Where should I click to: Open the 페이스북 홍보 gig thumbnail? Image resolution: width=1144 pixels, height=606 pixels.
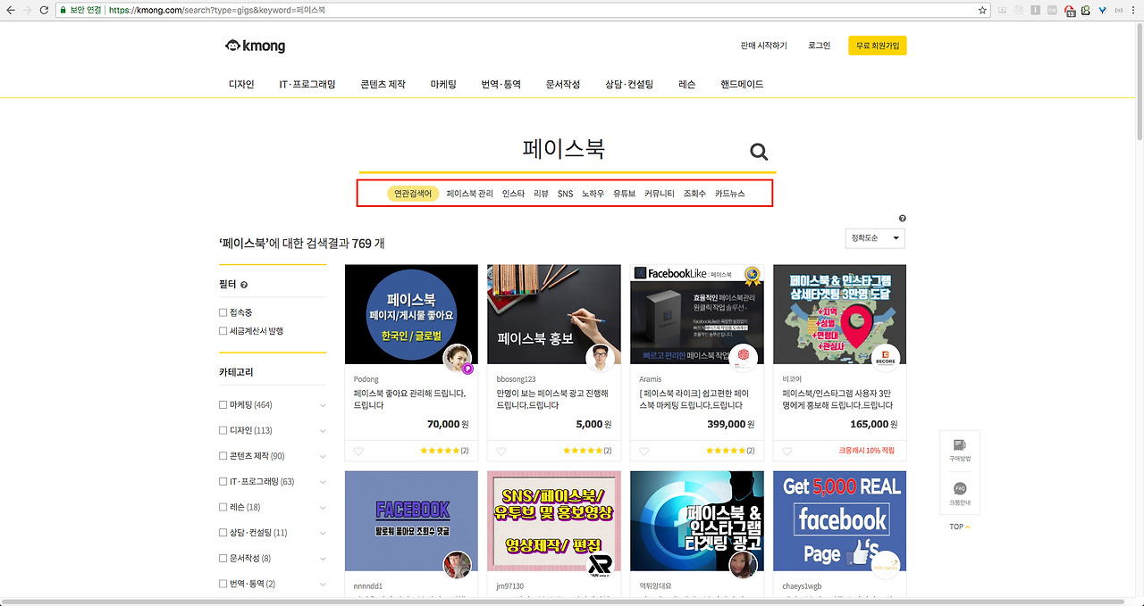coord(554,314)
